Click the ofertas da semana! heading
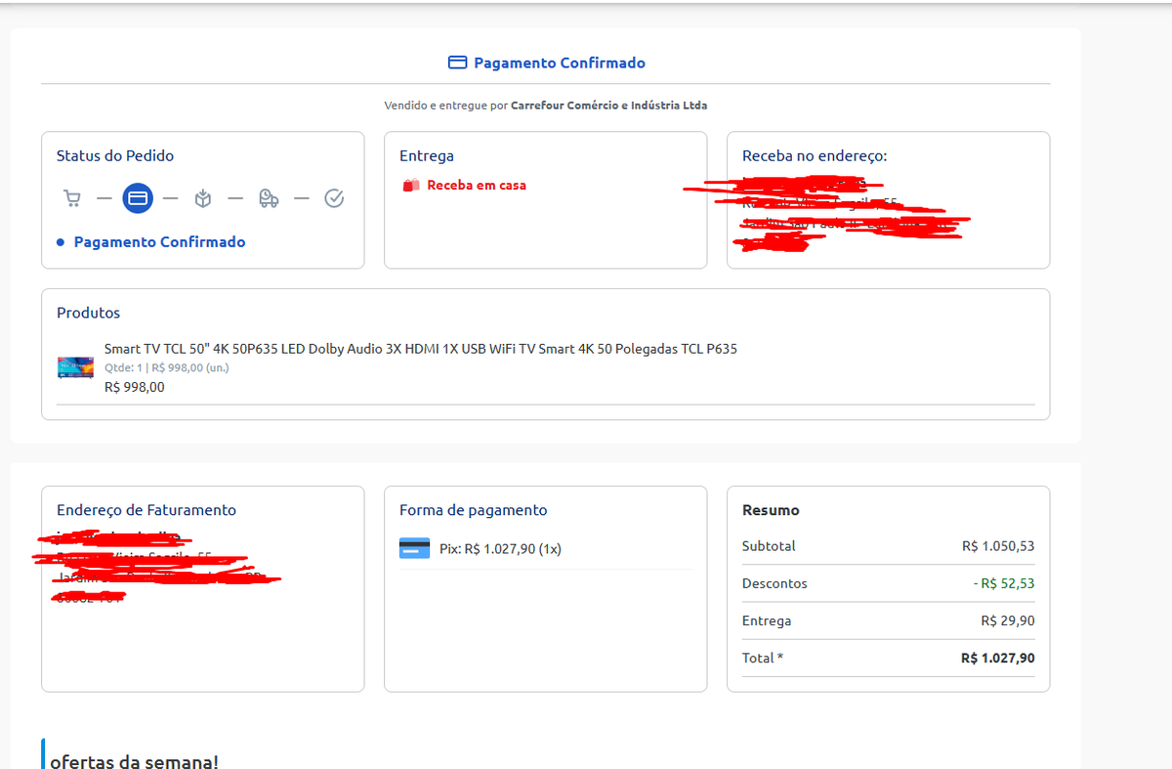Screen dimensions: 1172x769 click(x=135, y=761)
